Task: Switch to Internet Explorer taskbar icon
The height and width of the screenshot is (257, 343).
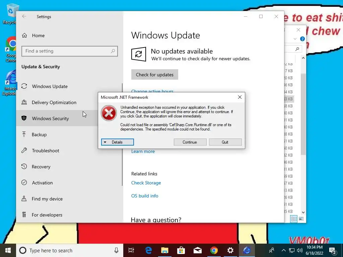Action: pos(247,250)
